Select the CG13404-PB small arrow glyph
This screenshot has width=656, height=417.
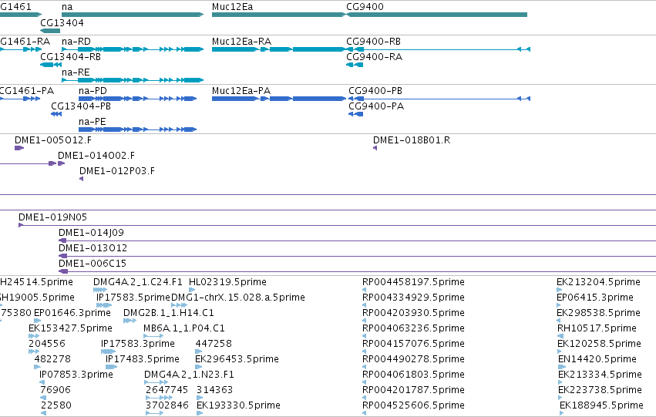click(56, 114)
